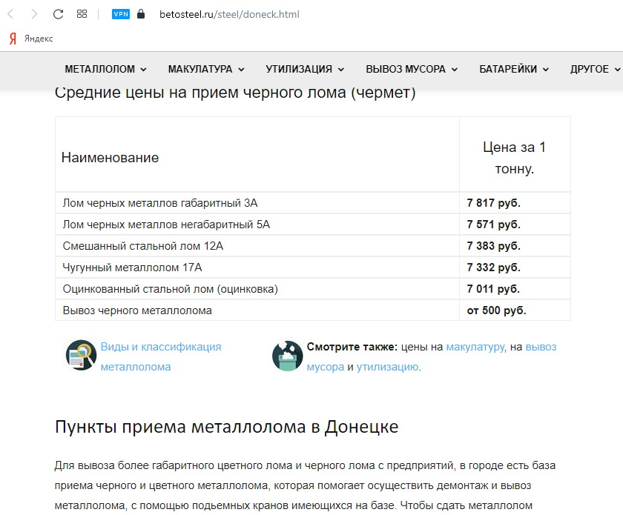Open the Яндекс bookmark
This screenshot has width=623, height=515.
tap(31, 39)
